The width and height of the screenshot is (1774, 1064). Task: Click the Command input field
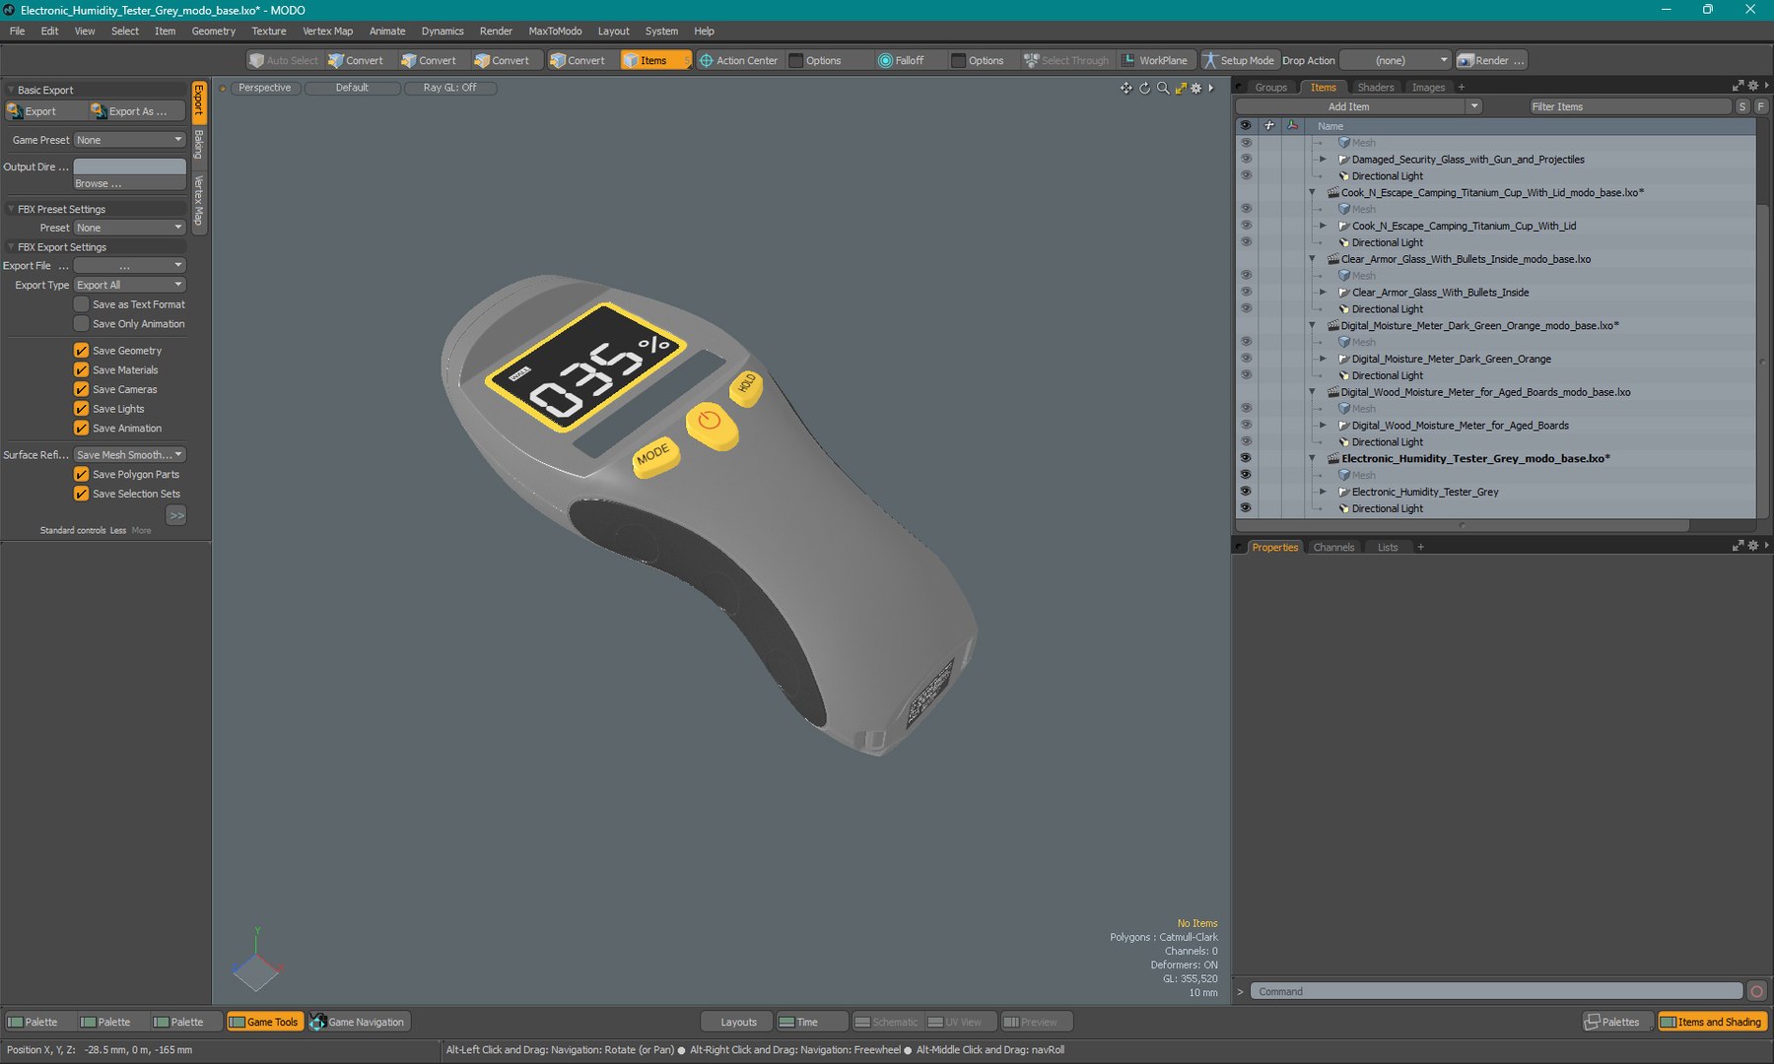click(x=1497, y=991)
